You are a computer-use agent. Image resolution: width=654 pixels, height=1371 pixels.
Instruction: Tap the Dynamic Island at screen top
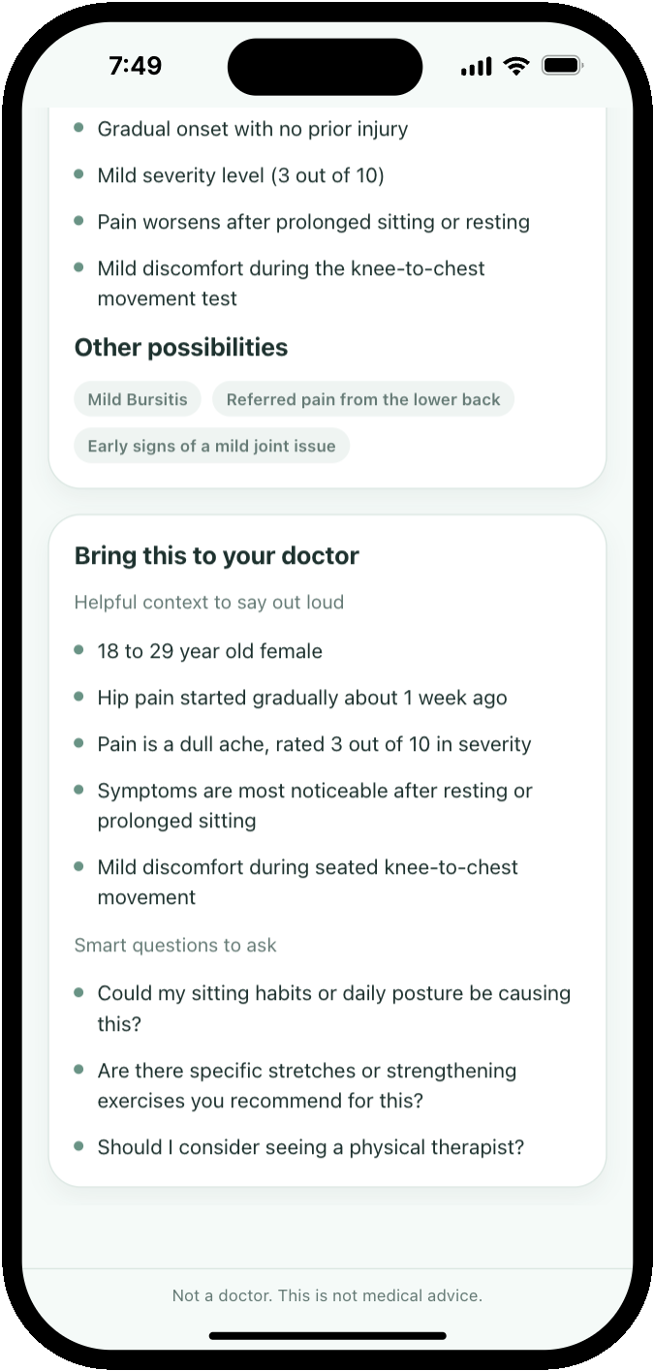(325, 66)
